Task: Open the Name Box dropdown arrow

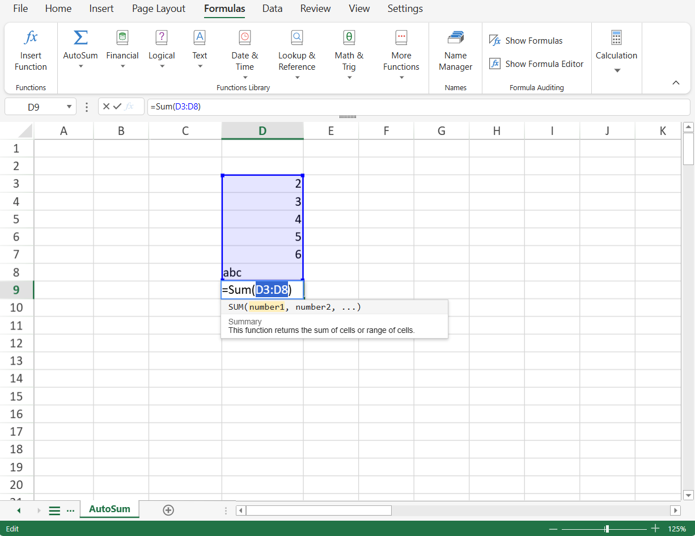Action: (69, 107)
